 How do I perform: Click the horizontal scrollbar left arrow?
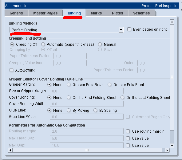coord(10,150)
